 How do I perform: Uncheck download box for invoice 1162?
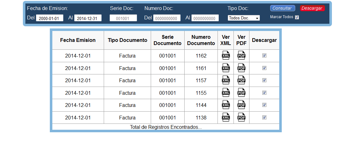pos(264,55)
